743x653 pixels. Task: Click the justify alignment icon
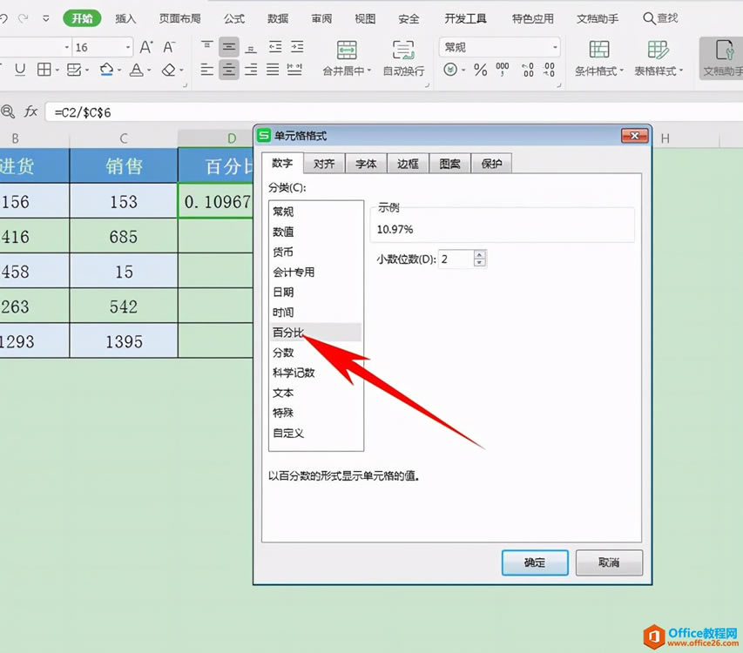(273, 70)
